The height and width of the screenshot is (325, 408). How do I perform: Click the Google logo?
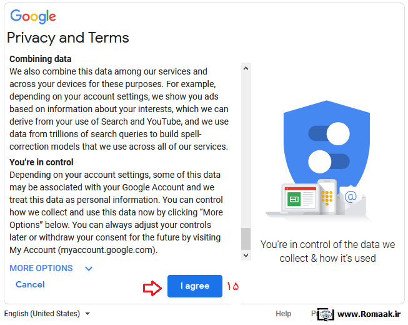click(x=33, y=16)
